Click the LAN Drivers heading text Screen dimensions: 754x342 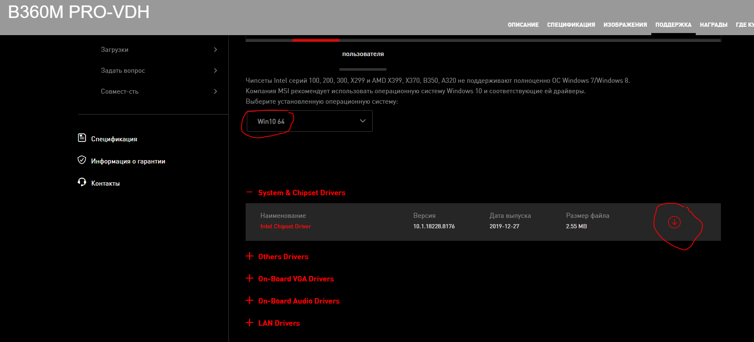[279, 323]
